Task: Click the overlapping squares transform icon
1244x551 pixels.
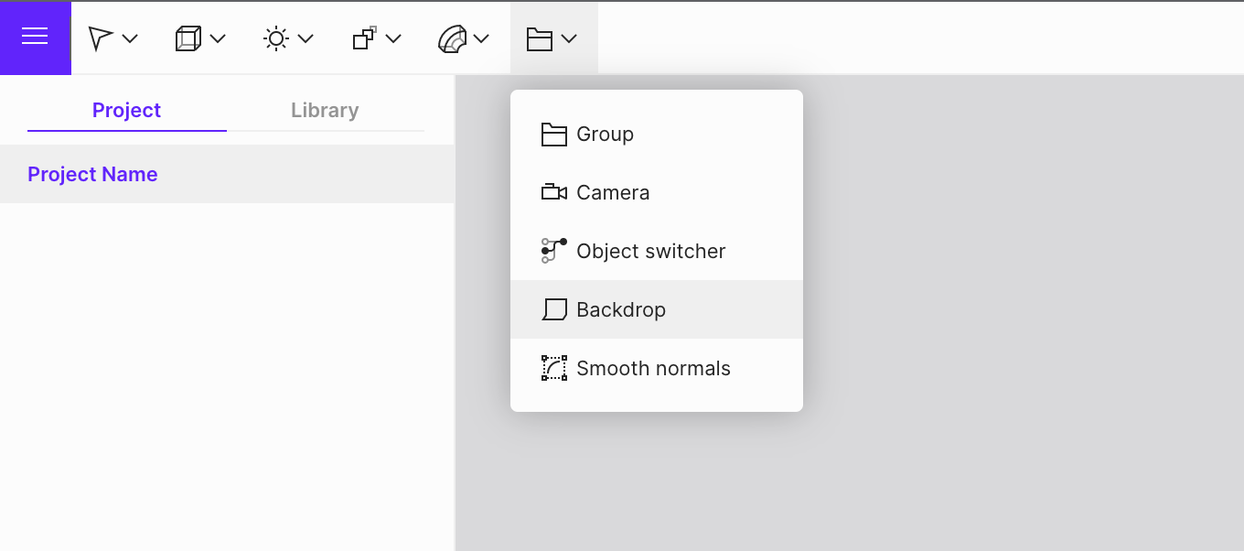Action: [363, 38]
